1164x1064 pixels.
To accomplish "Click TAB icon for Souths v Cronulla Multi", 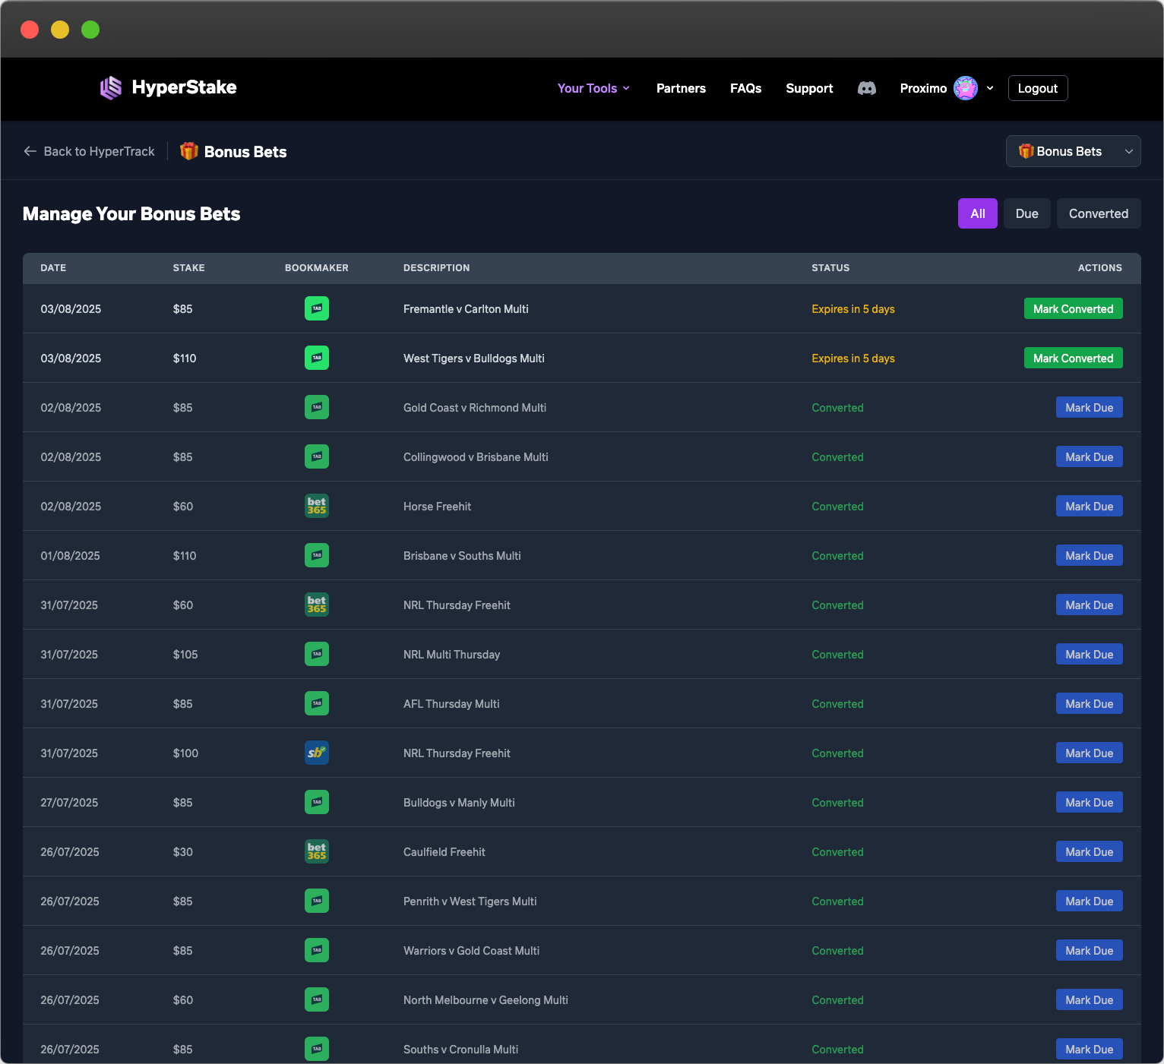I will [x=317, y=1049].
